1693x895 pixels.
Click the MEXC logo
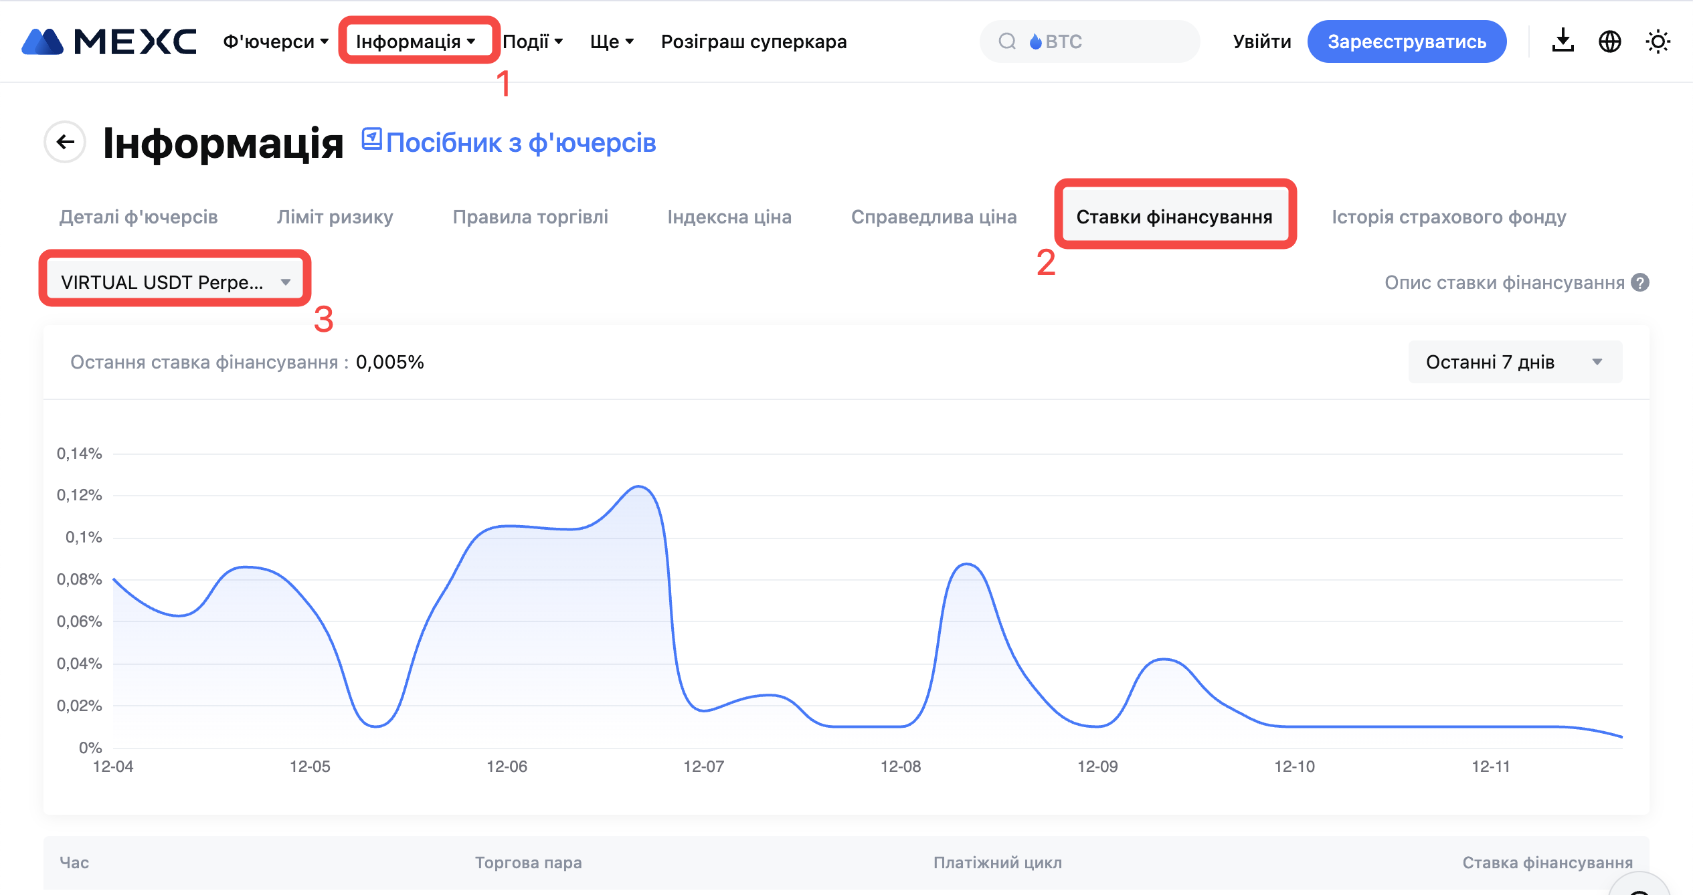(109, 41)
